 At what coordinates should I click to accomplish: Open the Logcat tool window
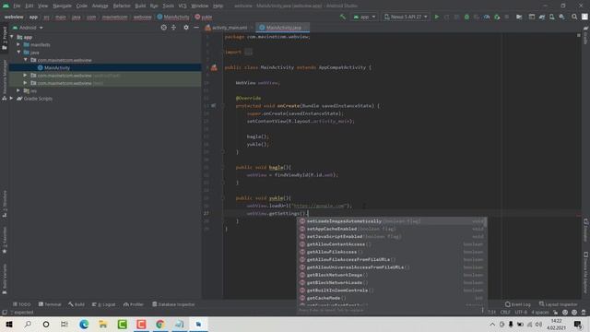pos(104,304)
